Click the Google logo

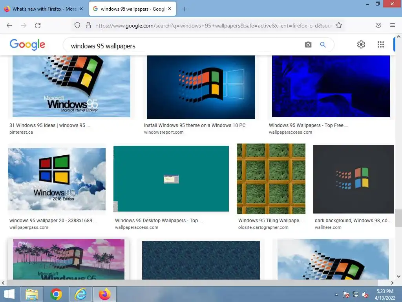(x=27, y=45)
